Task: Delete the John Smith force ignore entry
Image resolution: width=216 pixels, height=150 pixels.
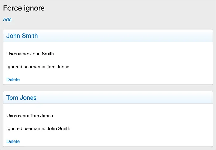Action: (x=13, y=79)
